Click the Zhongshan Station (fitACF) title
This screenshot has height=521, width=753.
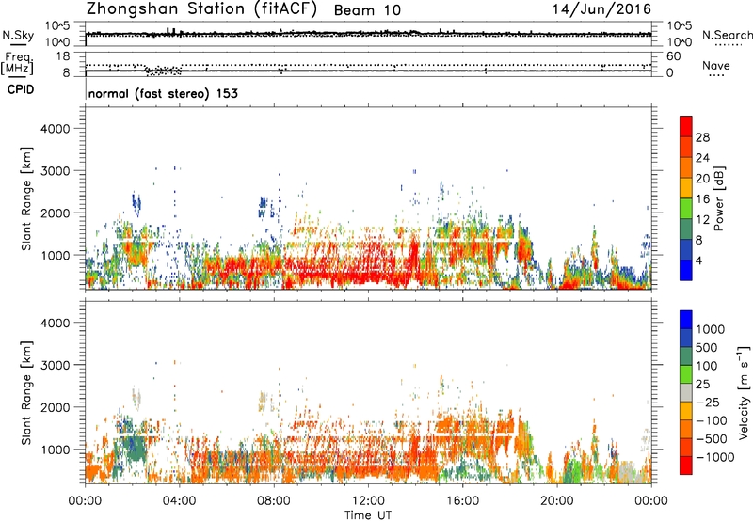[x=201, y=9]
